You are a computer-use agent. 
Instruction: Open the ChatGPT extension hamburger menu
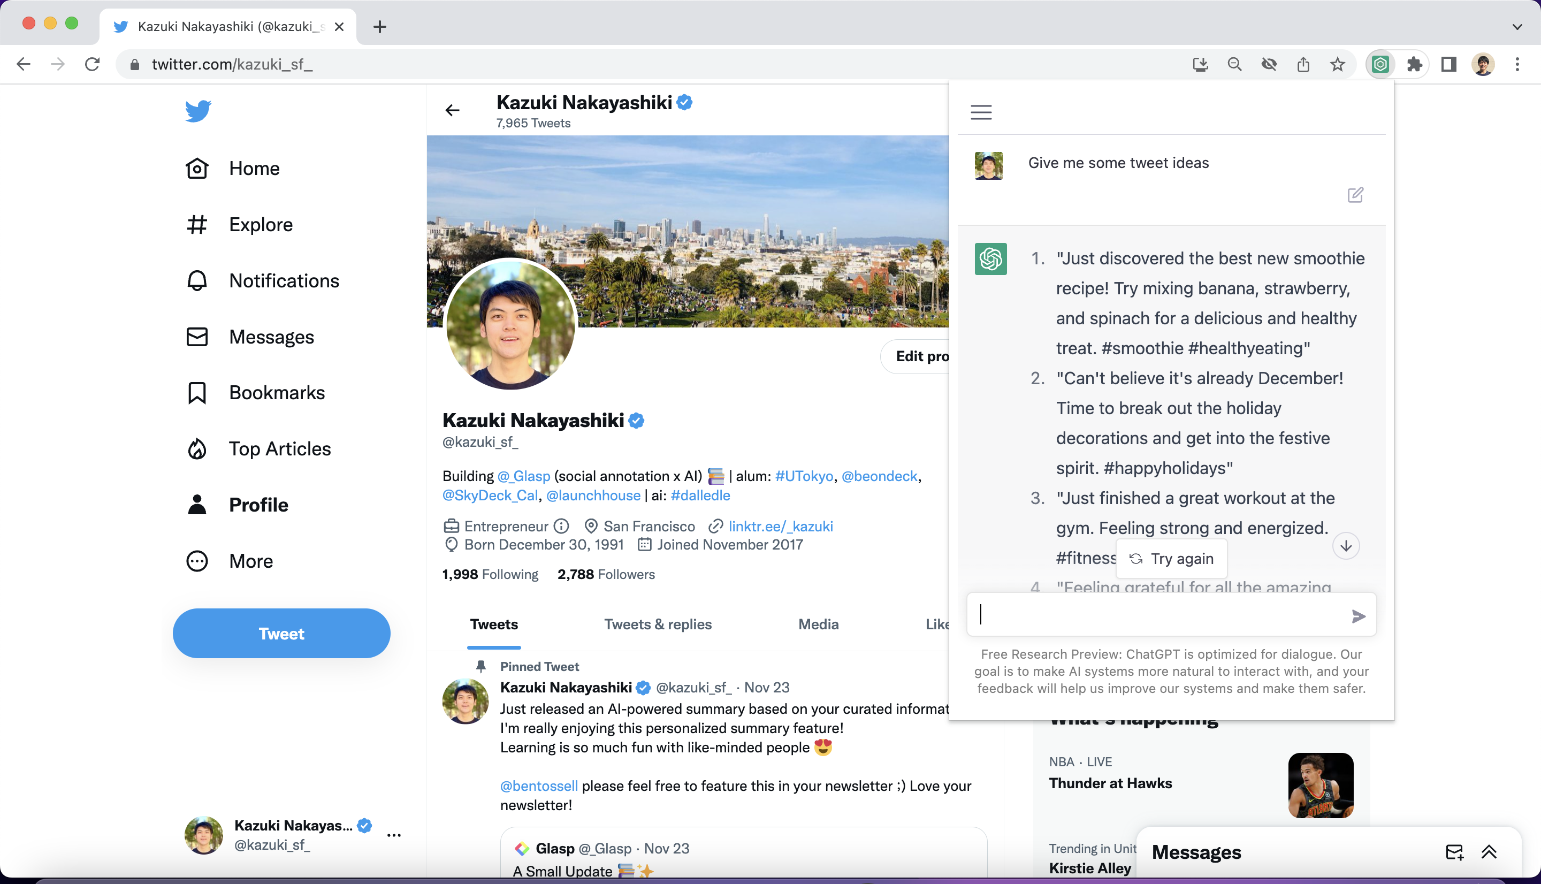point(981,112)
